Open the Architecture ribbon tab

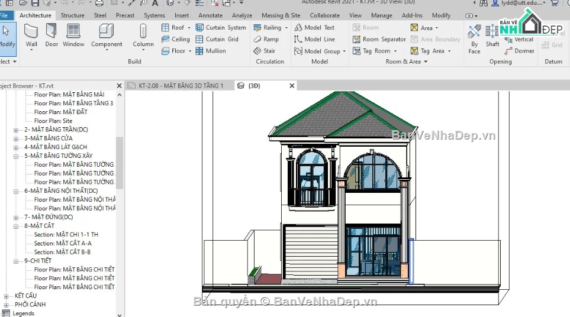pos(36,15)
